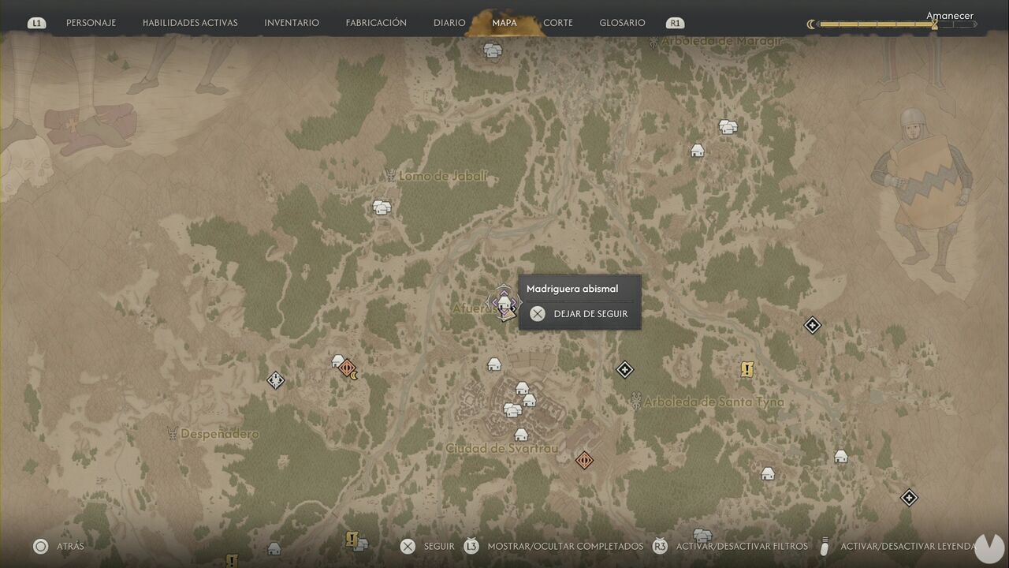The image size is (1009, 568).
Task: Click Arboleda de Santa Tyna label
Action: pos(714,402)
